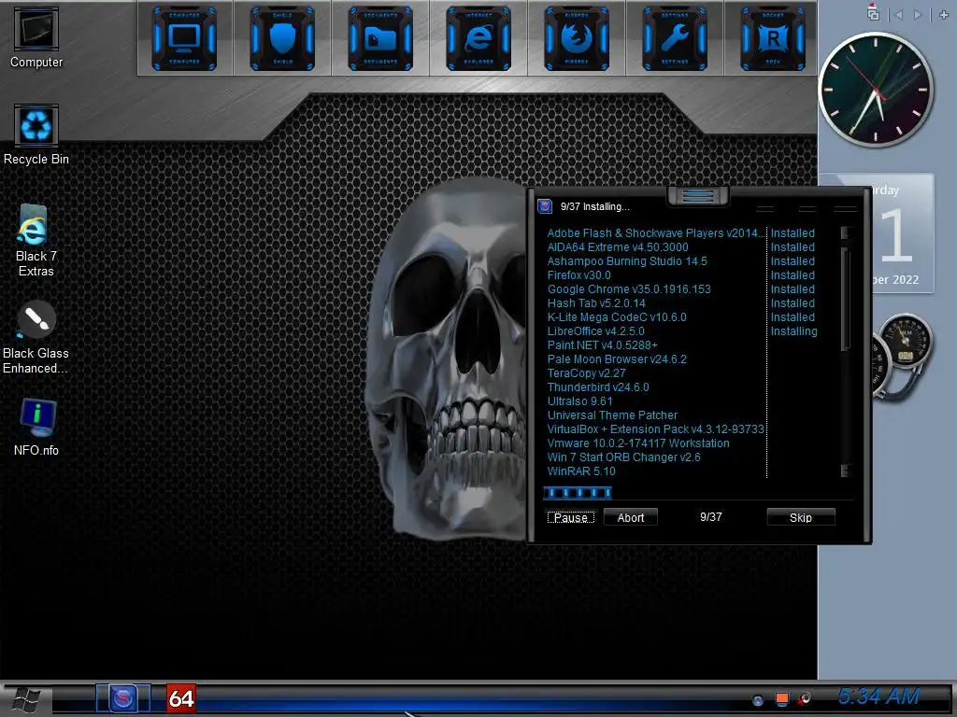Select the NFO.nfo file icon
957x717 pixels.
[x=36, y=427]
